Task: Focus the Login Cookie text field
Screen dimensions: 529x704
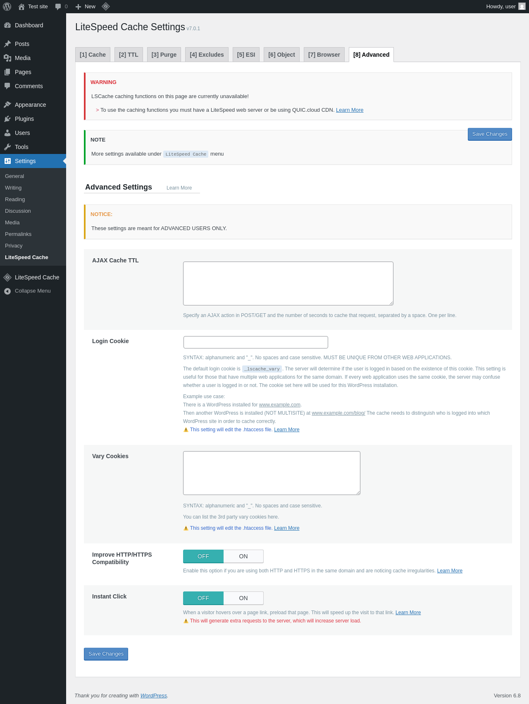Action: 255,342
